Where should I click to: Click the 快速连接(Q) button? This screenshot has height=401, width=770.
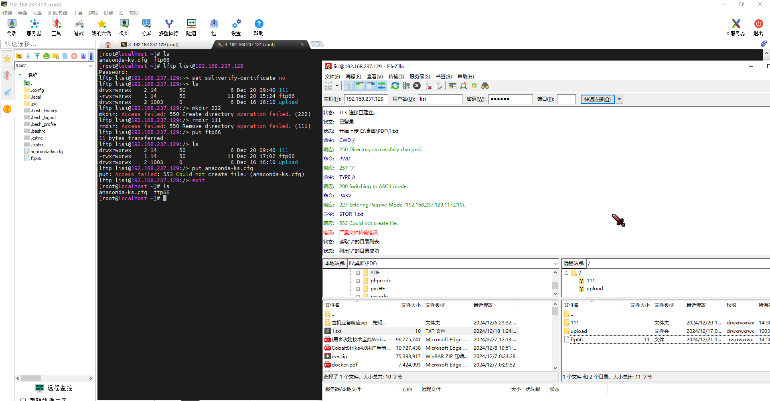597,99
